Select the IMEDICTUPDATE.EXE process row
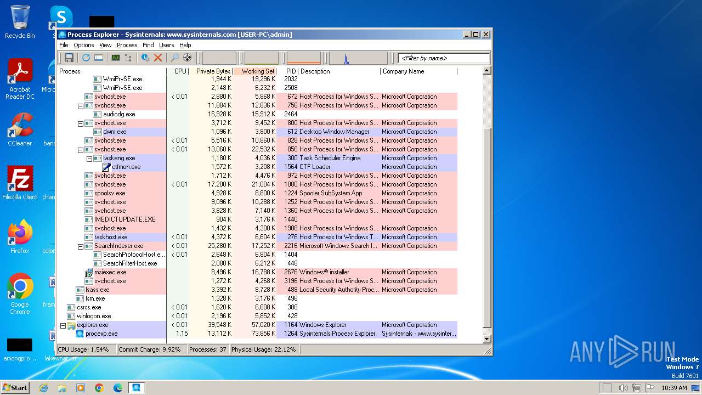The image size is (702, 395). click(257, 219)
